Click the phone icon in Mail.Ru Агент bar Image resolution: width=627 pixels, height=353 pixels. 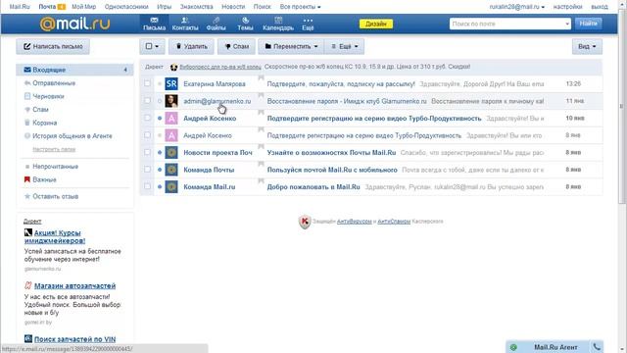tap(597, 347)
